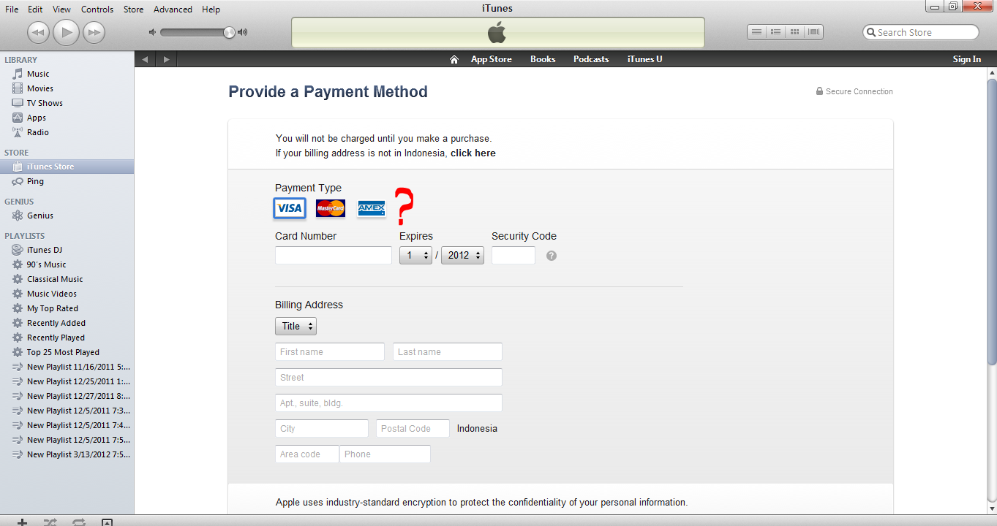Open the expiration year 2012 dropdown
997x526 pixels.
[462, 256]
